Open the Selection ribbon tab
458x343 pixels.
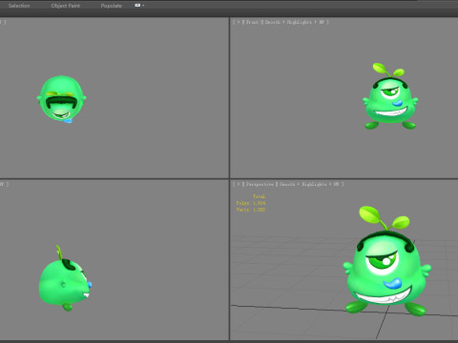[x=19, y=6]
